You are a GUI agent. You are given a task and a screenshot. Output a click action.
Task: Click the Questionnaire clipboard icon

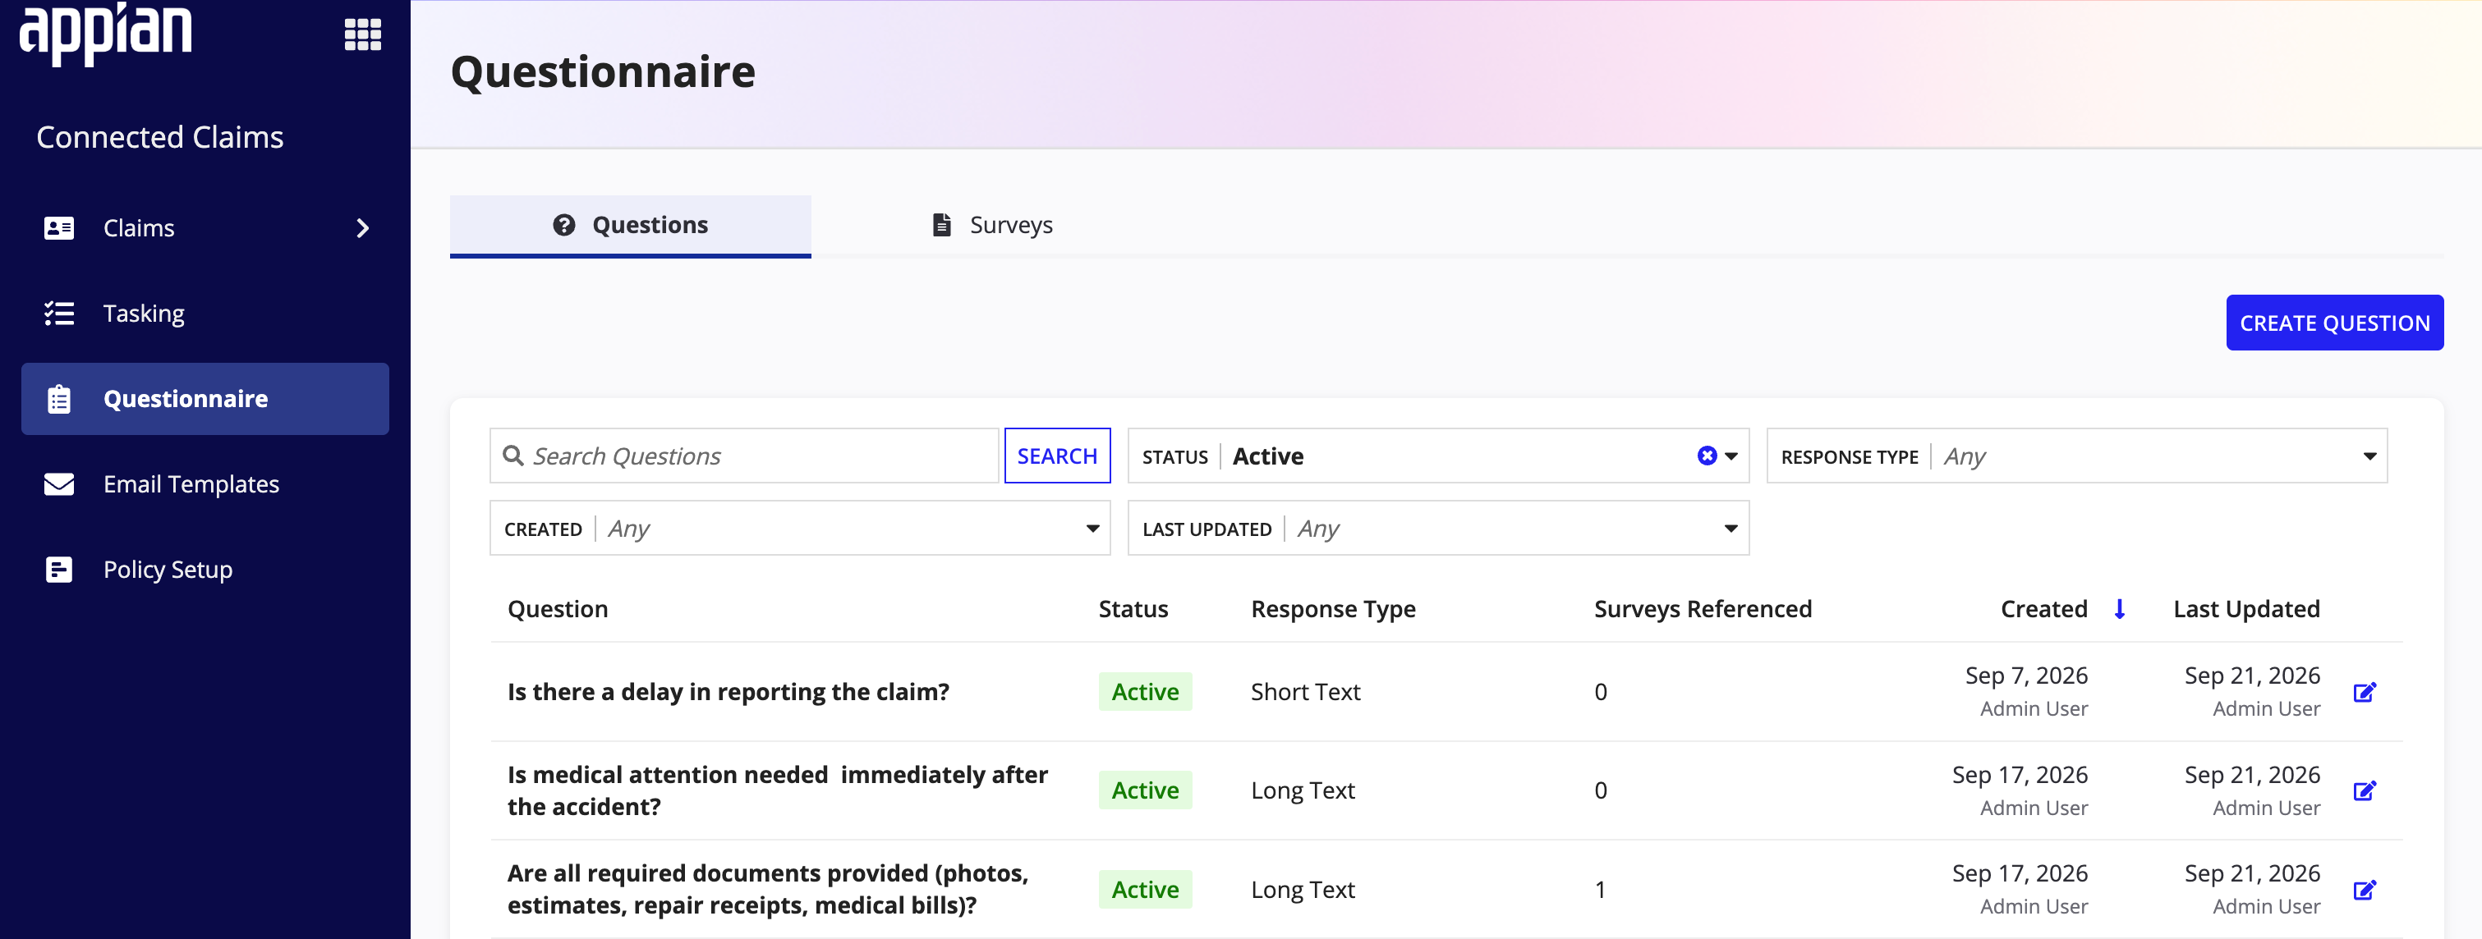click(59, 399)
